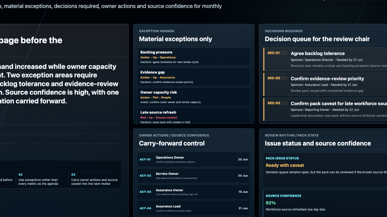
Task: Click the Amber - Flat - People tag
Action: click(156, 97)
